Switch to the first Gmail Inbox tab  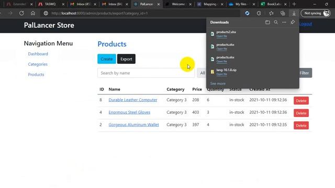point(83,4)
